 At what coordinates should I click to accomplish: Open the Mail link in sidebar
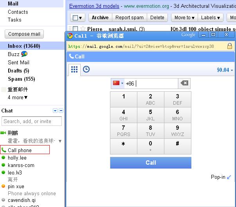[x=13, y=4]
